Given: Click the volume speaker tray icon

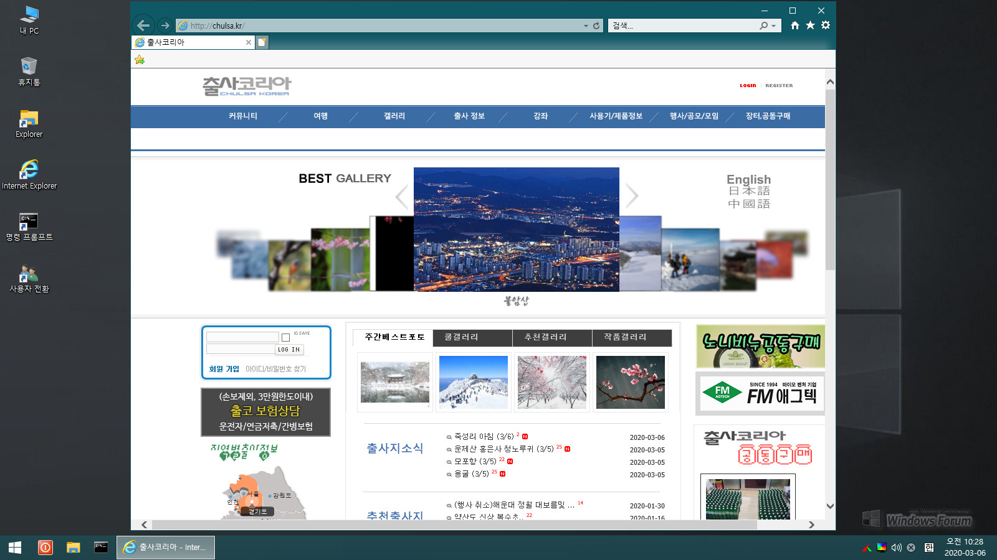Looking at the screenshot, I should pyautogui.click(x=896, y=548).
